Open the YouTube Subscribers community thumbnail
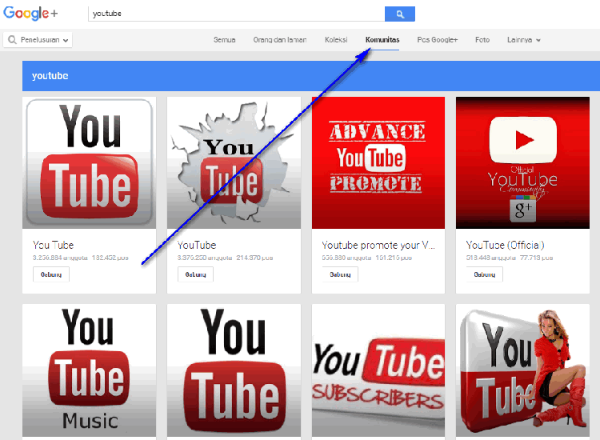This screenshot has width=600, height=440. 378,370
